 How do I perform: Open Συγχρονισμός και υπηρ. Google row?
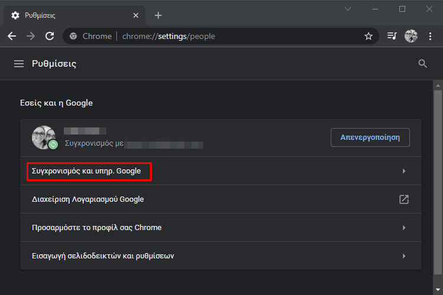point(221,171)
